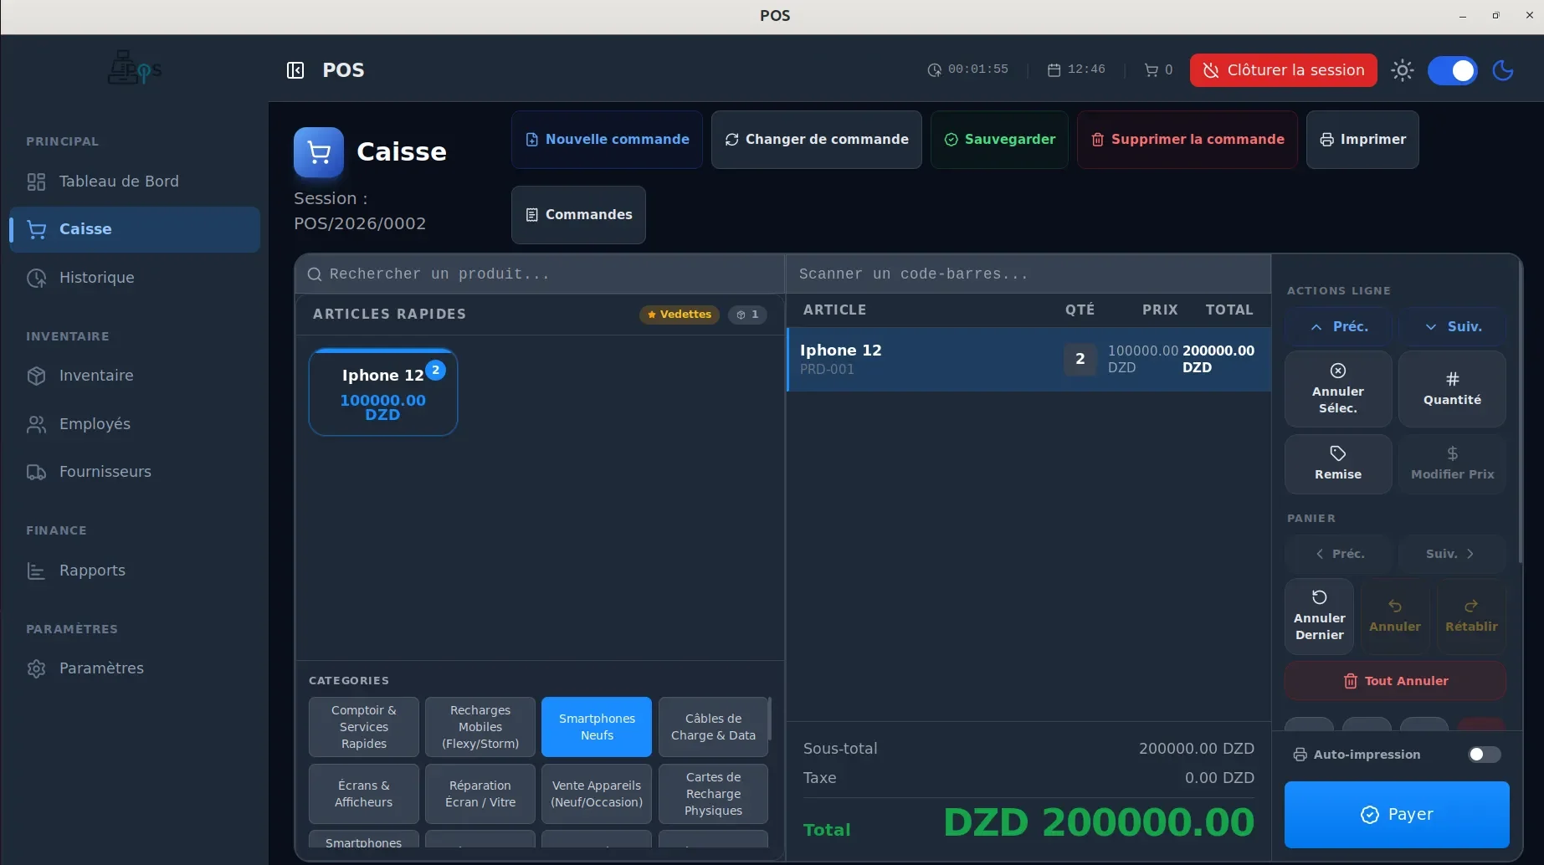This screenshot has width=1544, height=865.
Task: Click the product count badge showing 1
Action: (x=747, y=315)
